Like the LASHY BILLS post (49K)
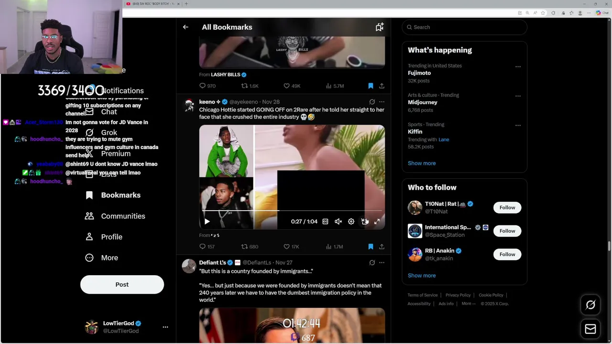Image resolution: width=612 pixels, height=344 pixels. point(292,86)
